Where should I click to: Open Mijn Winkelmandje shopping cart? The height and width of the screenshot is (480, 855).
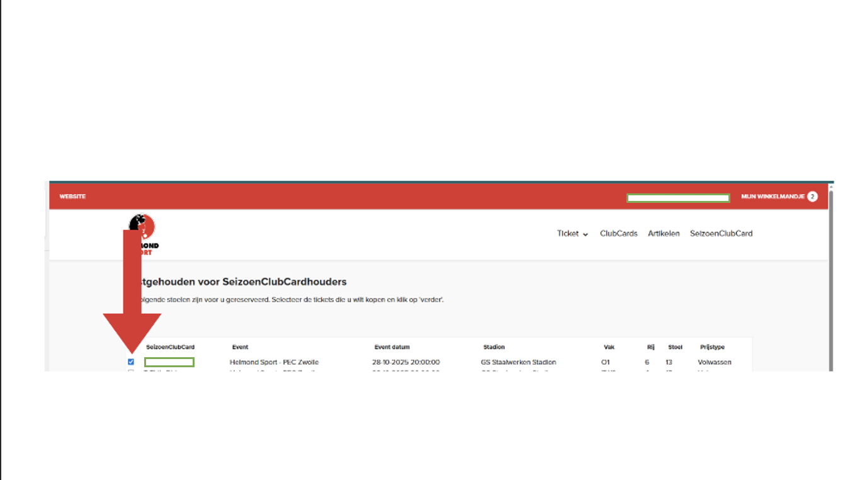(x=773, y=197)
